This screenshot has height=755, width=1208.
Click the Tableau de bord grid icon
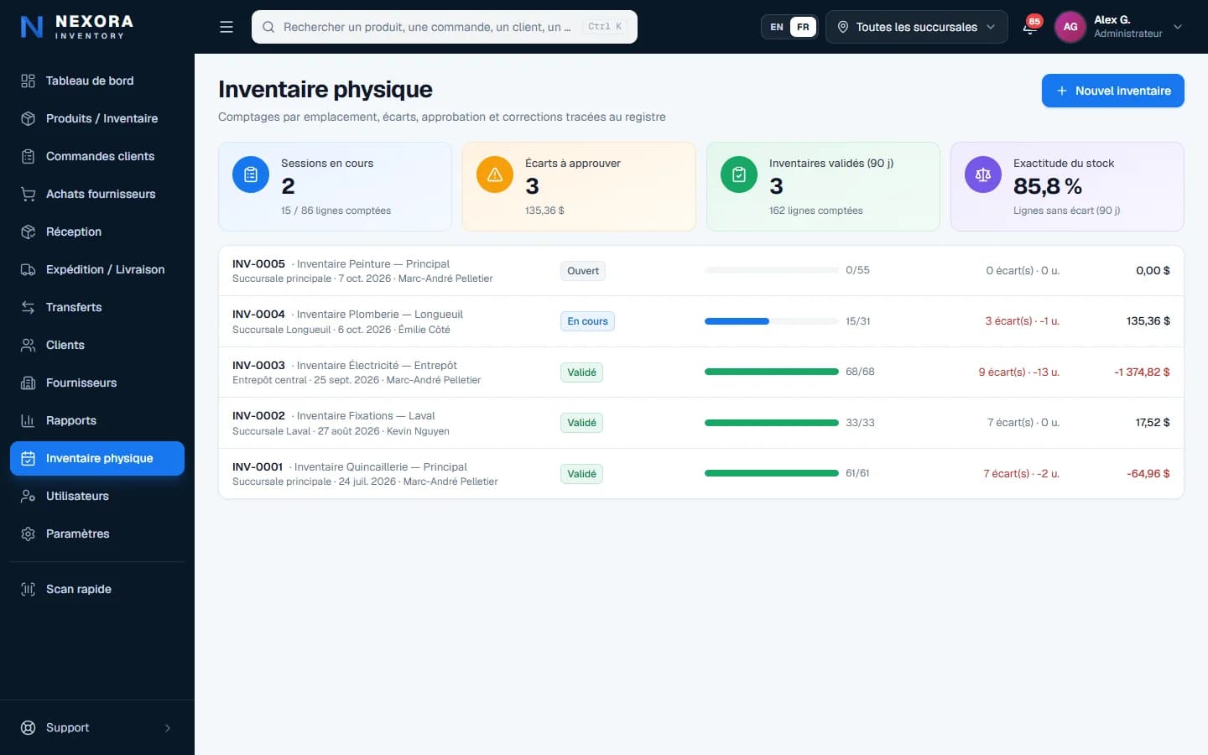tap(28, 81)
